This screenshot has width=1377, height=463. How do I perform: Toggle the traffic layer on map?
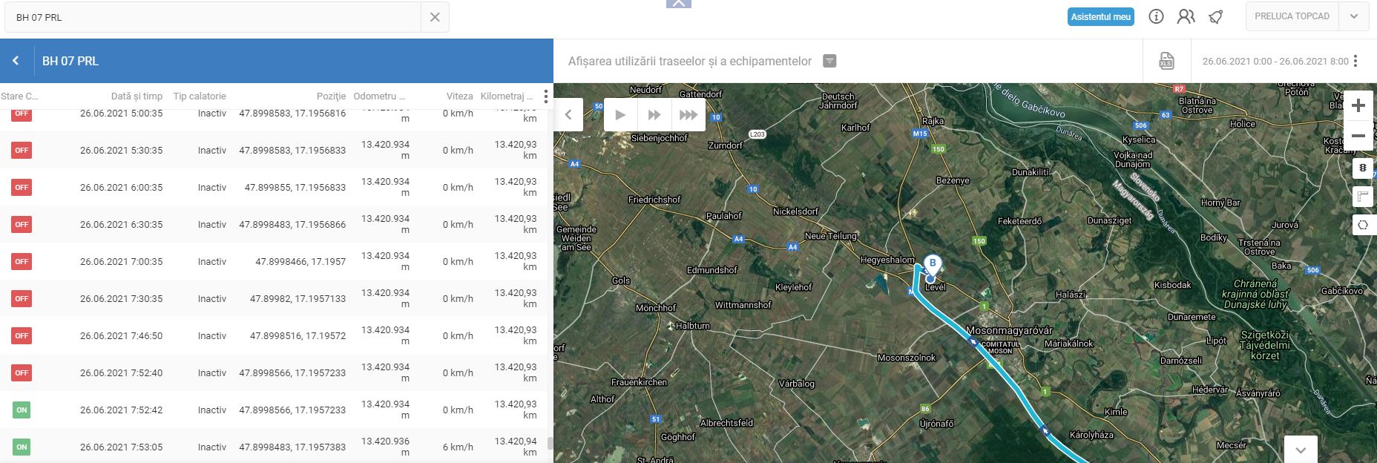coord(1362,168)
